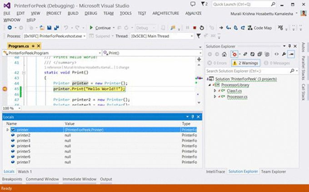Collapse the Print() method outline box
Image resolution: width=309 pixels, height=192 pixels.
[24, 73]
